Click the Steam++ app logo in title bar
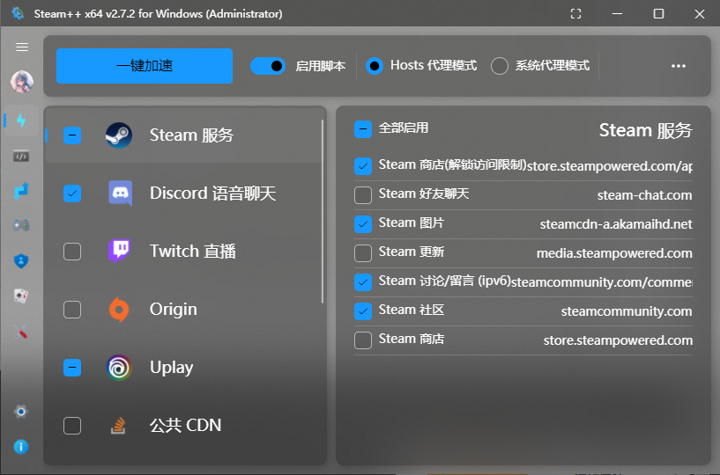720x475 pixels. tap(18, 13)
